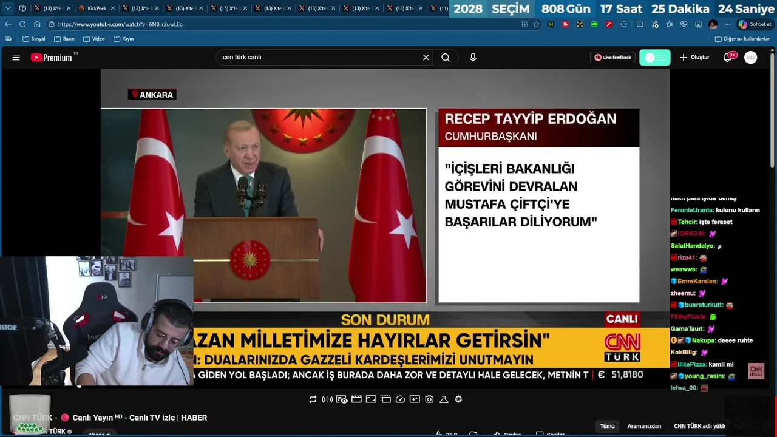
Task: Clear the 'cnn türk canlı' search text
Action: coord(426,58)
